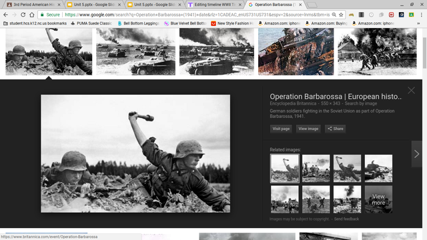
Task: Close the Editing timeline WWII tab
Action: (240, 5)
